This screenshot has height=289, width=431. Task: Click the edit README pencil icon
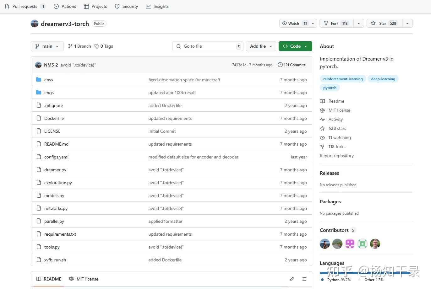click(x=292, y=279)
